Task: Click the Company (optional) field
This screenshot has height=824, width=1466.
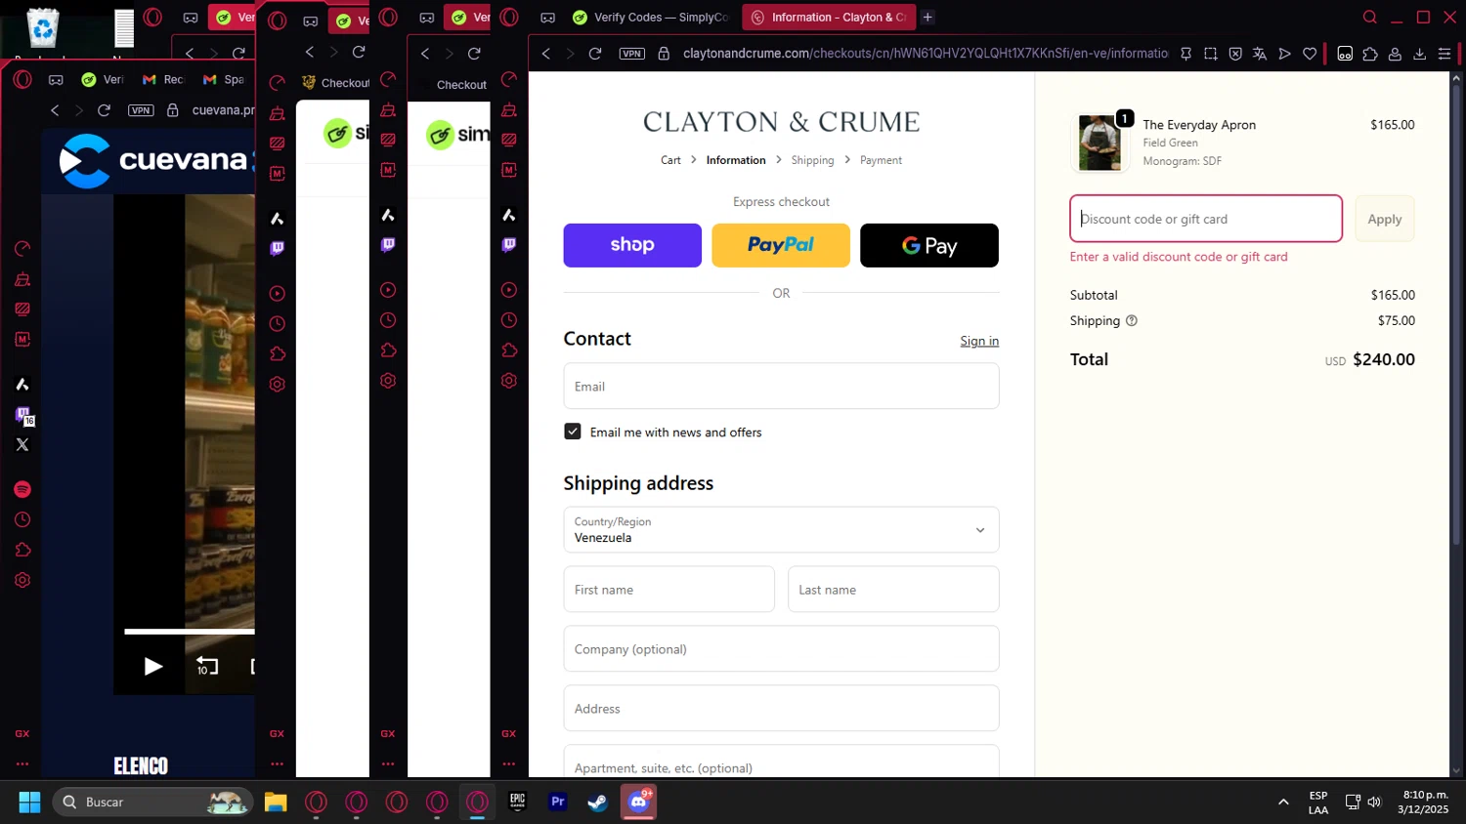Action: tap(781, 648)
